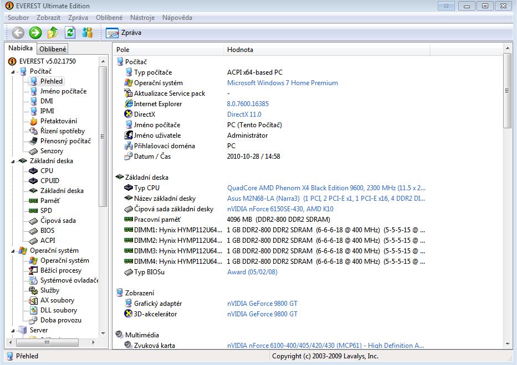
Task: Collapse the Základní deska tree node
Action: tap(13, 161)
